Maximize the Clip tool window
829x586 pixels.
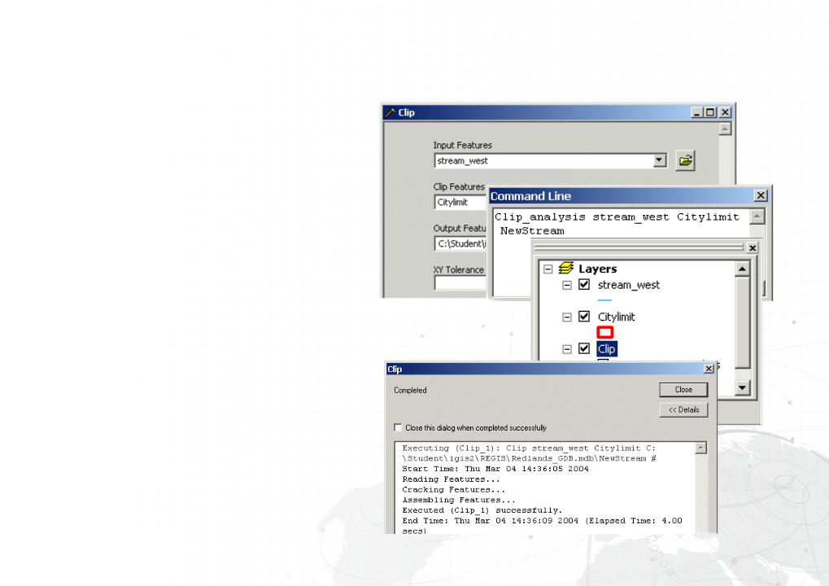tap(710, 112)
